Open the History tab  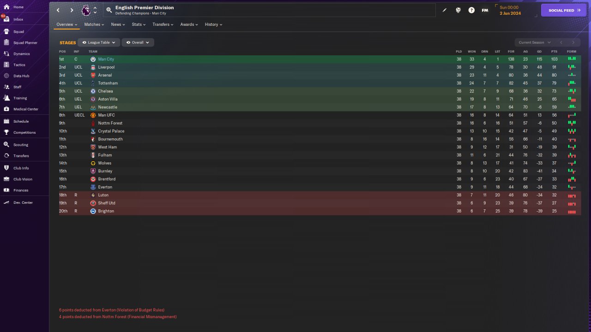pyautogui.click(x=213, y=24)
